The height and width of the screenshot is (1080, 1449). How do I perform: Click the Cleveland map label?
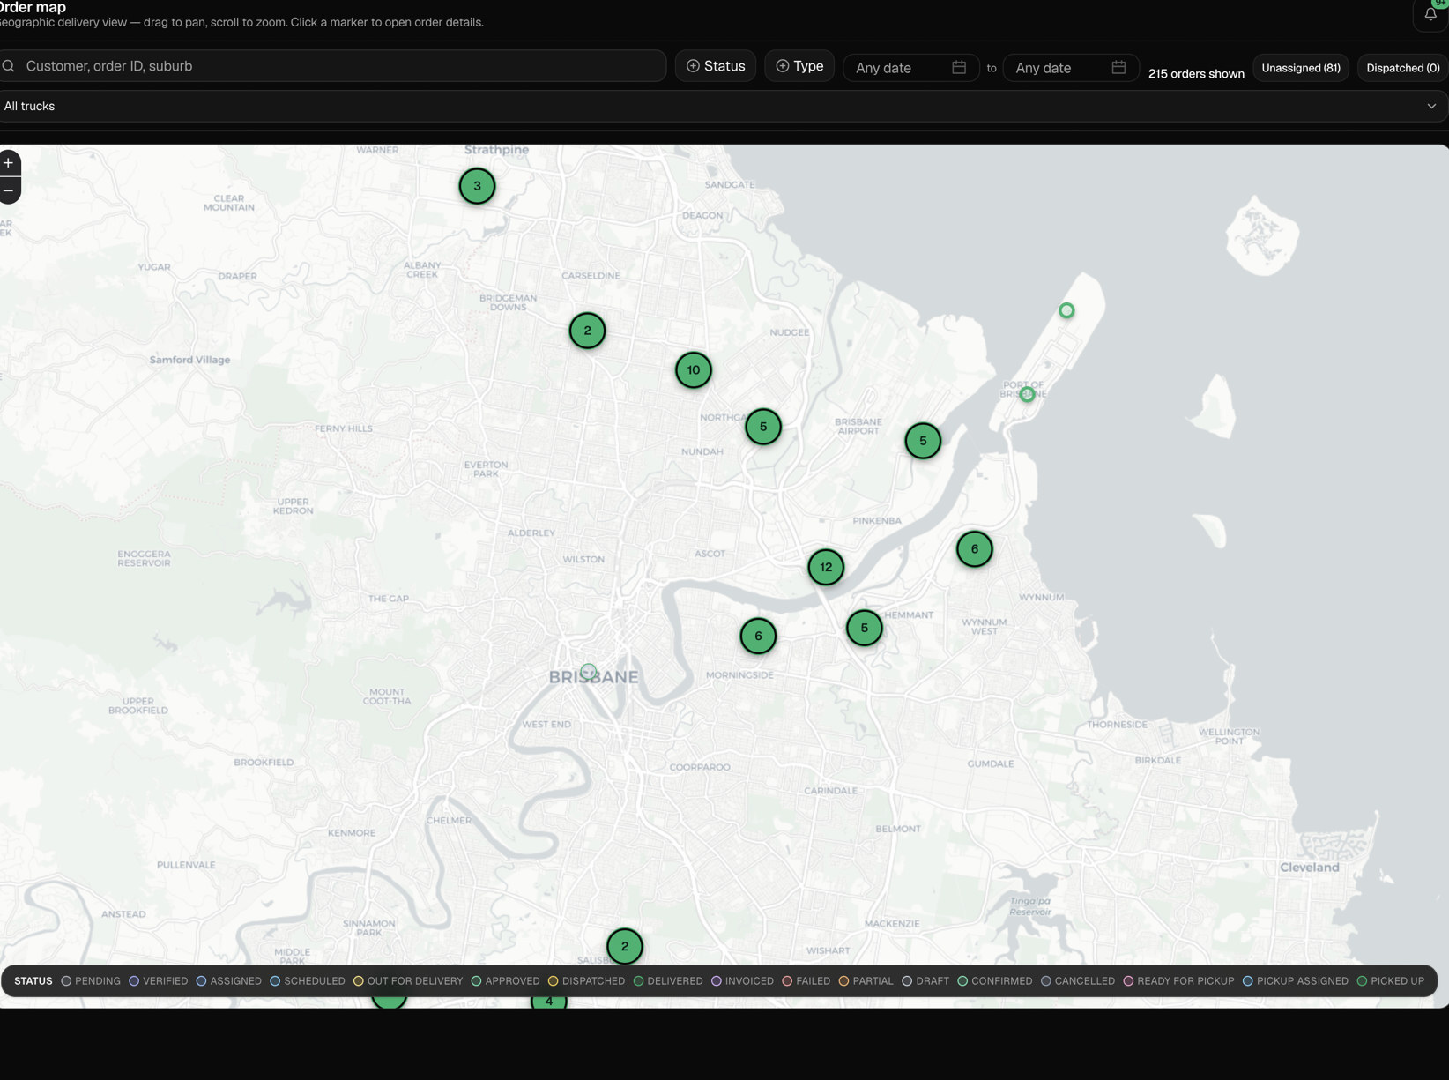(x=1310, y=868)
